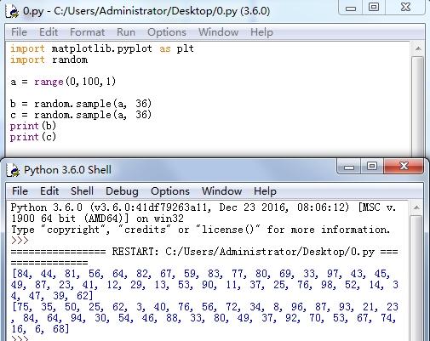Image resolution: width=430 pixels, height=341 pixels.
Task: Click the 'c = random.sample(a, 36)' line
Action: click(81, 115)
